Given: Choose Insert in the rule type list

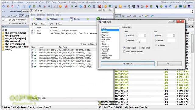Looking at the screenshot, I should click(104, 28).
